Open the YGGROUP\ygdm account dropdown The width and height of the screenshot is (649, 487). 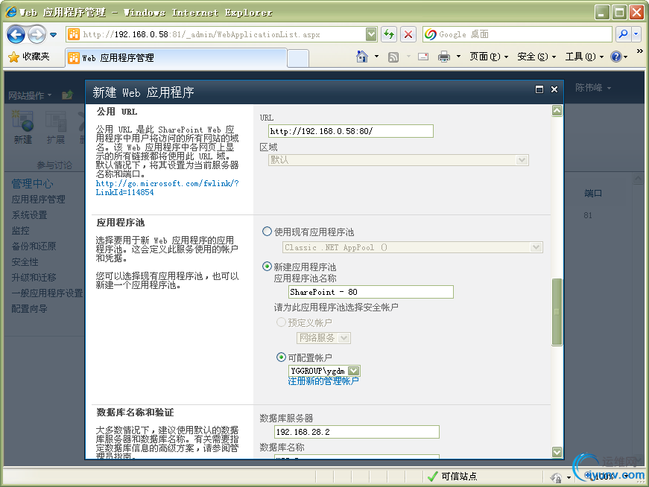pyautogui.click(x=325, y=371)
